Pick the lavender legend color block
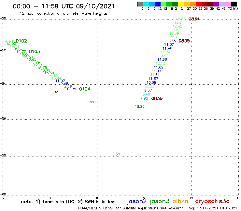 tap(222, 4)
